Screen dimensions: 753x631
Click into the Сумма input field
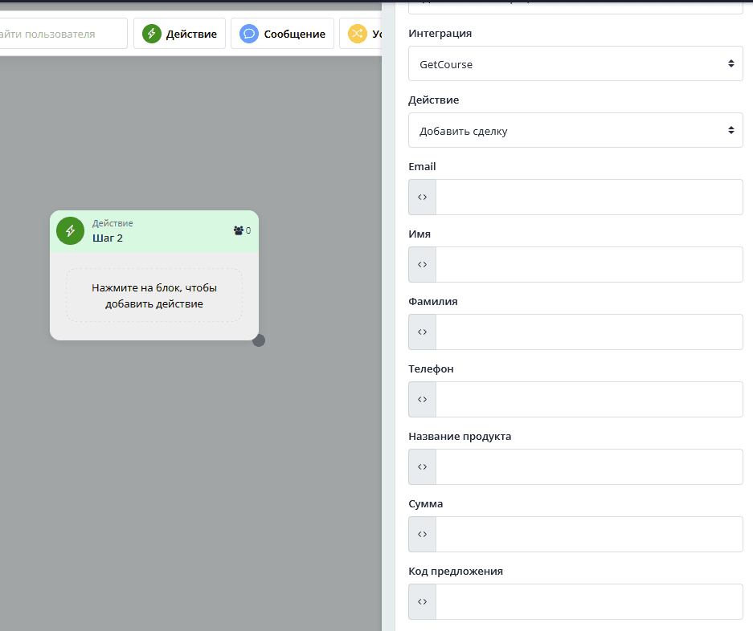[588, 534]
